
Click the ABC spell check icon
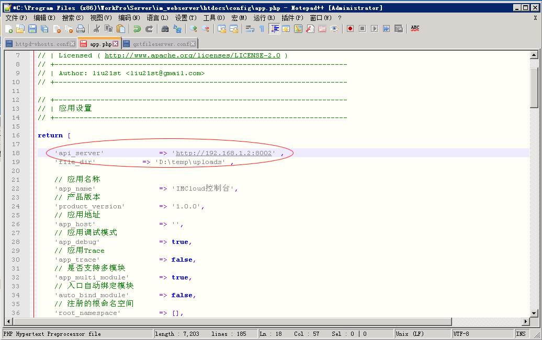(415, 29)
